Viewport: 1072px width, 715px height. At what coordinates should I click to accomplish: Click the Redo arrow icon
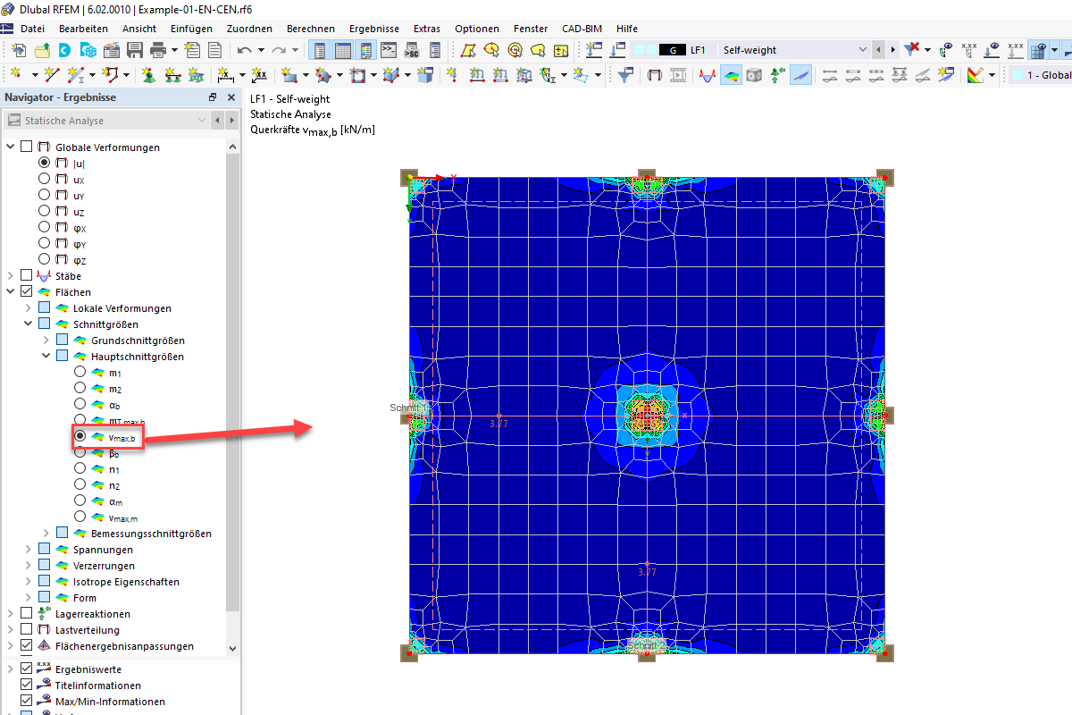[x=279, y=50]
